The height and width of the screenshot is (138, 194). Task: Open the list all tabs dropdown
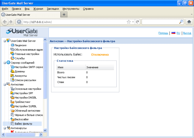click(x=192, y=14)
